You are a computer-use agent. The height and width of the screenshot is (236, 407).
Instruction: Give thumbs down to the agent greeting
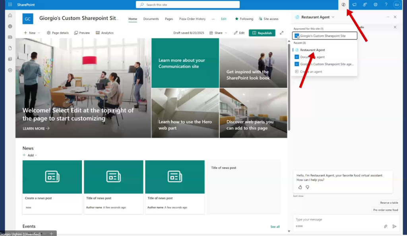pos(307,187)
